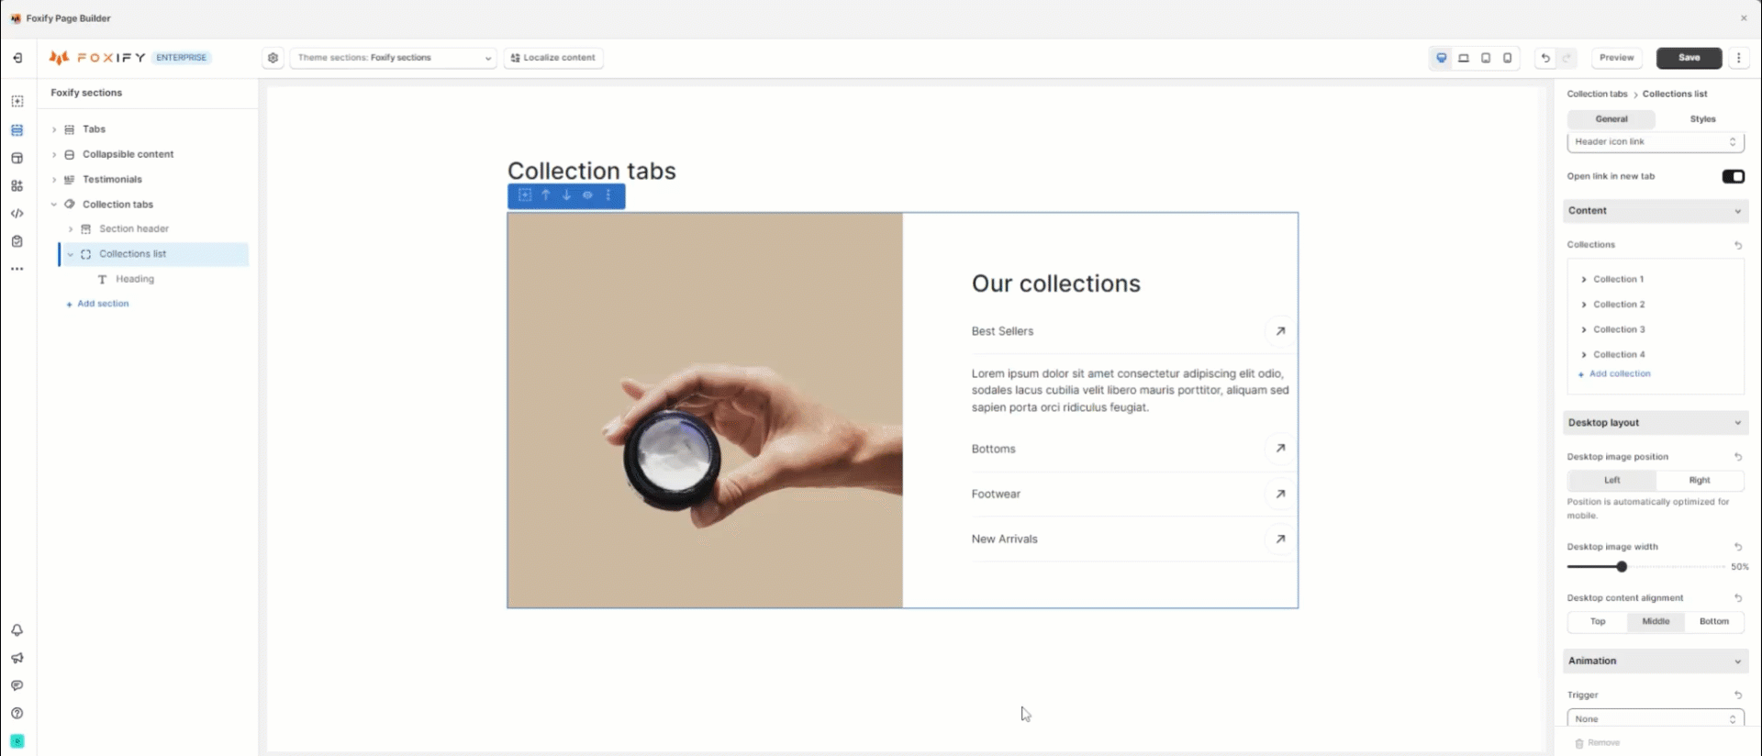Open the Theme sections dropdown
The height and width of the screenshot is (756, 1762).
click(394, 58)
